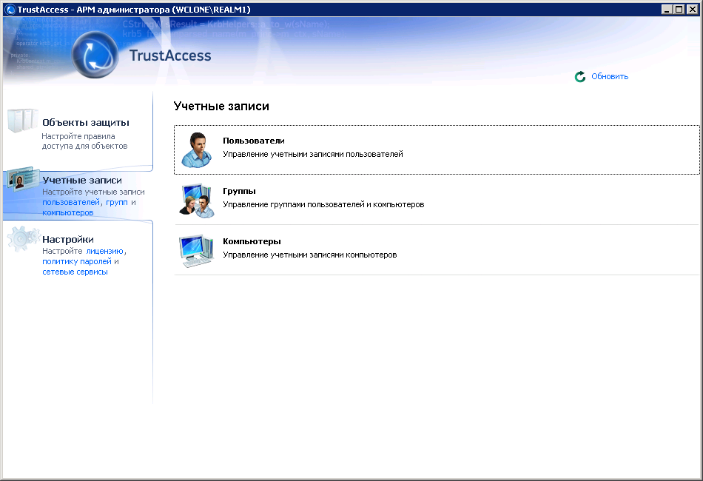Click the green Обновить refresh icon

tap(579, 77)
